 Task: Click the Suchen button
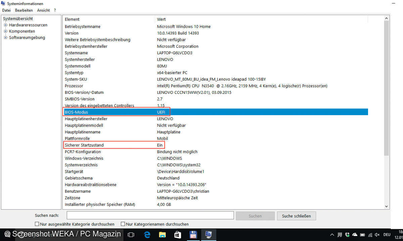255,216
